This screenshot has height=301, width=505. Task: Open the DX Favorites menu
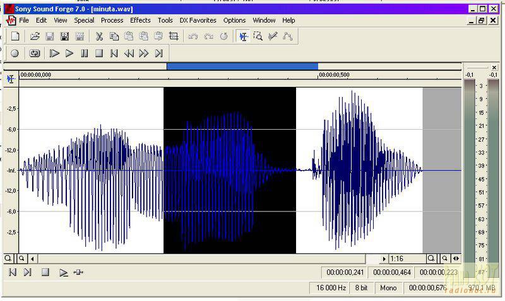click(198, 20)
